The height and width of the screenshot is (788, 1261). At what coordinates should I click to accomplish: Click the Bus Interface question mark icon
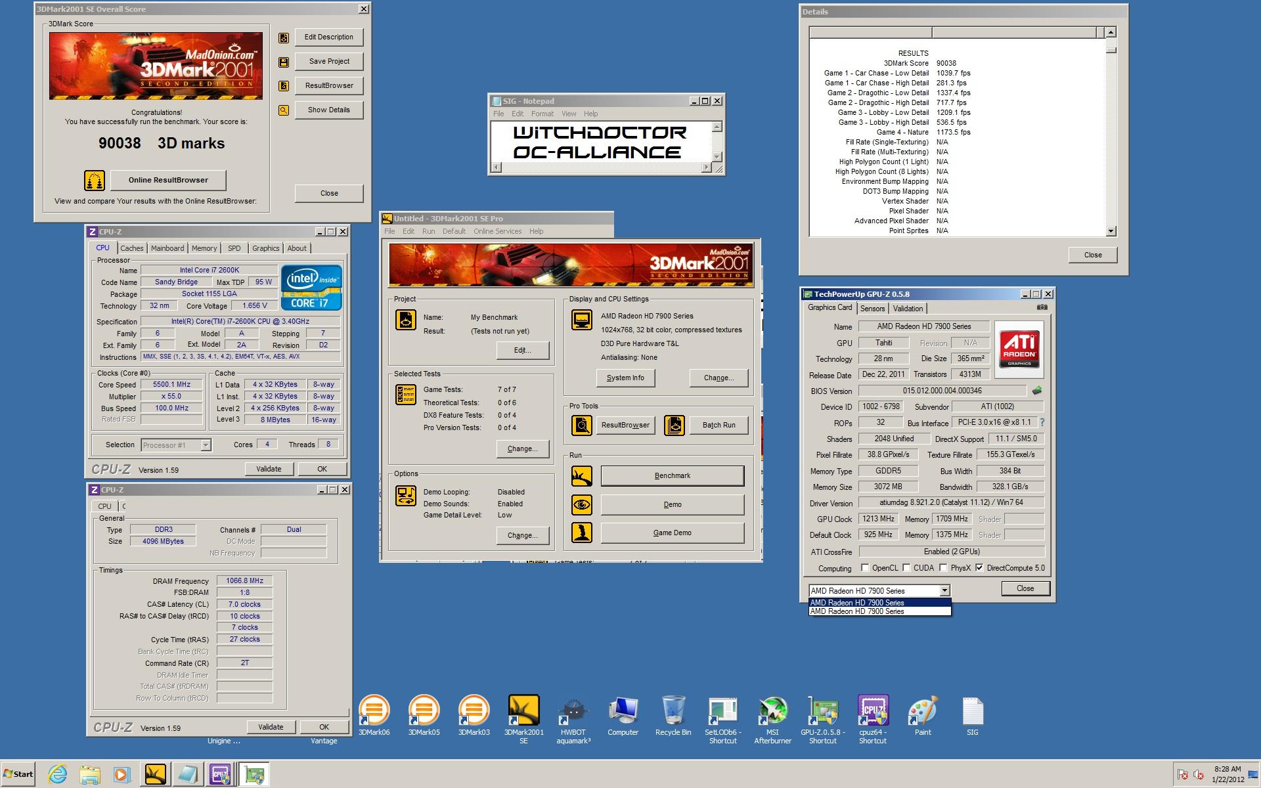click(1042, 422)
